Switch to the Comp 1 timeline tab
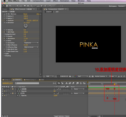The height and width of the screenshot is (117, 126). [6, 80]
